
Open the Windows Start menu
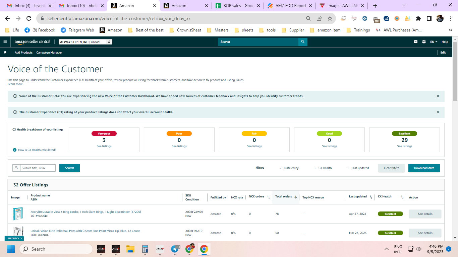(x=11, y=249)
